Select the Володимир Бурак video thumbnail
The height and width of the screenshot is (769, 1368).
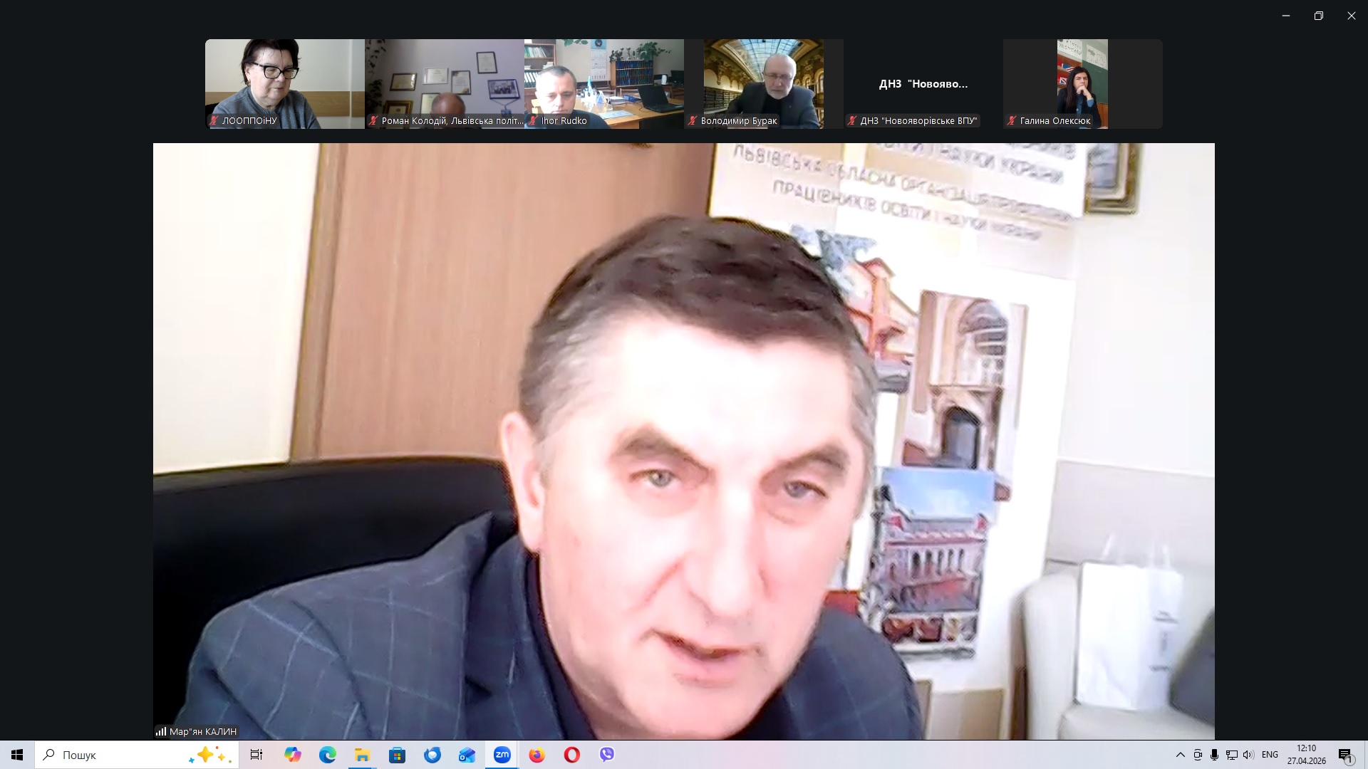tap(763, 83)
